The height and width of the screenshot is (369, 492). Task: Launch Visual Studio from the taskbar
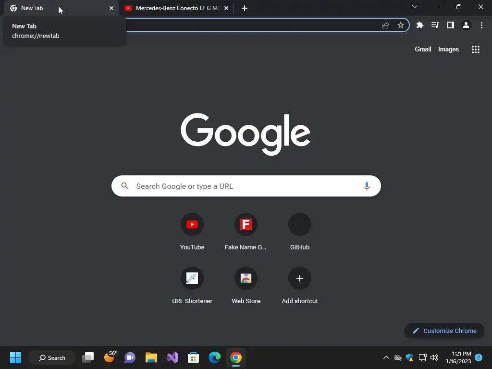[172, 357]
